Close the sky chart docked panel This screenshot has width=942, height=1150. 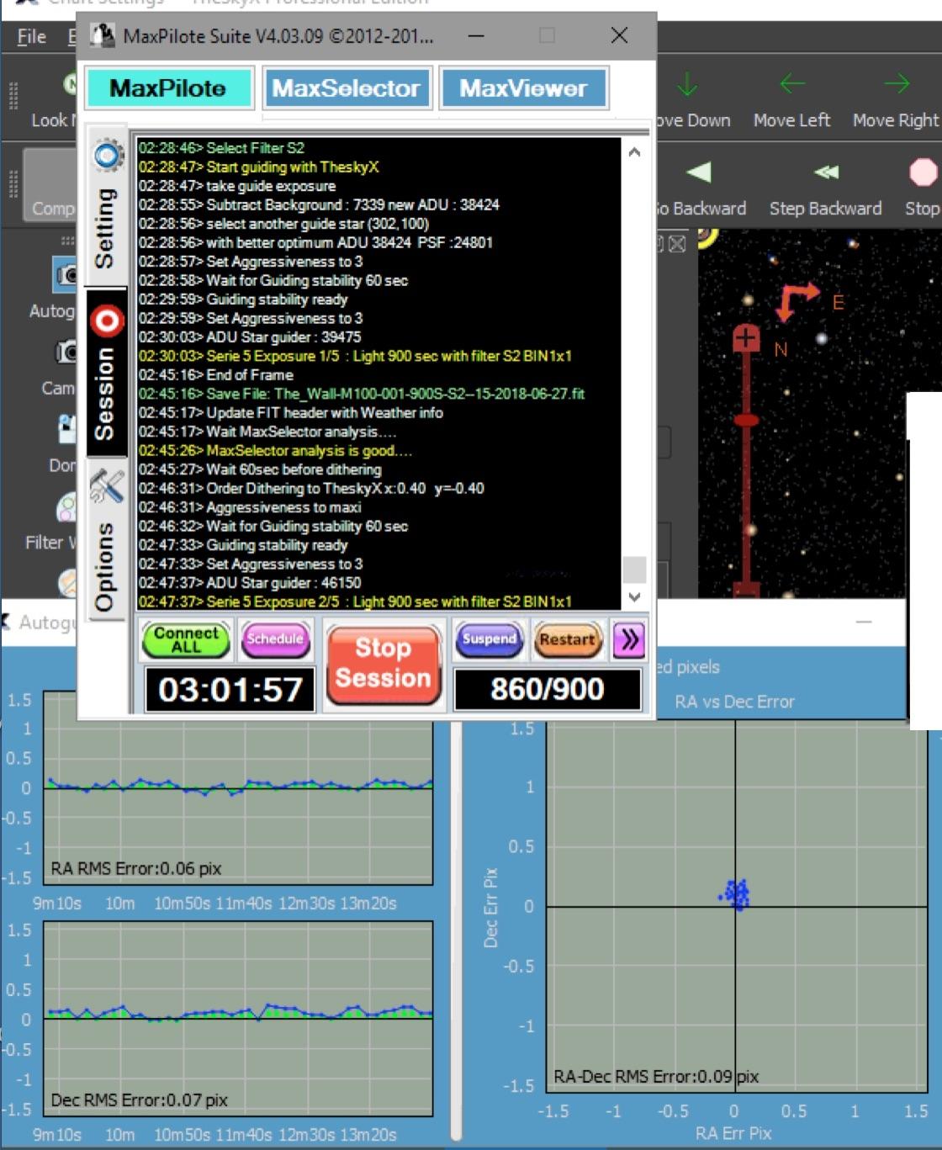(x=677, y=244)
